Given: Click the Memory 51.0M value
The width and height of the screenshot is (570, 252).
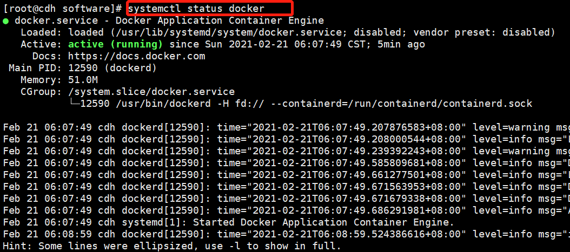Looking at the screenshot, I should coord(84,80).
